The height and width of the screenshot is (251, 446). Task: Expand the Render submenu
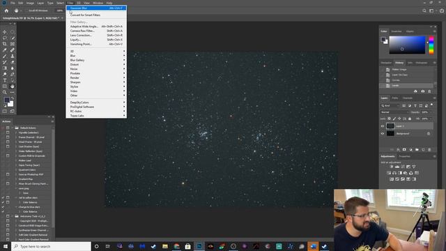pos(96,77)
